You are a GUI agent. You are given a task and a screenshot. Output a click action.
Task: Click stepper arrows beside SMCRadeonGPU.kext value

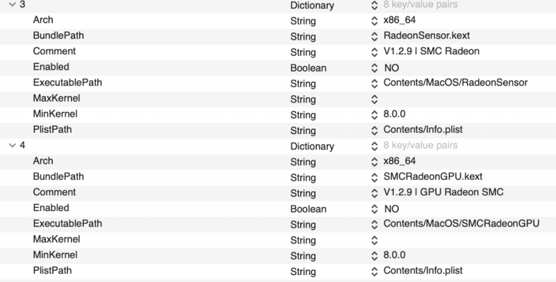[x=375, y=177]
